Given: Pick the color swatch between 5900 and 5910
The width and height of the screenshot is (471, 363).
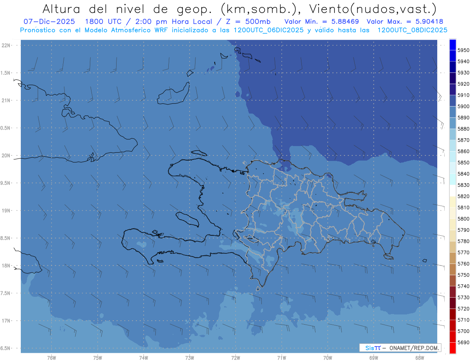Looking at the screenshot, I should (x=453, y=101).
